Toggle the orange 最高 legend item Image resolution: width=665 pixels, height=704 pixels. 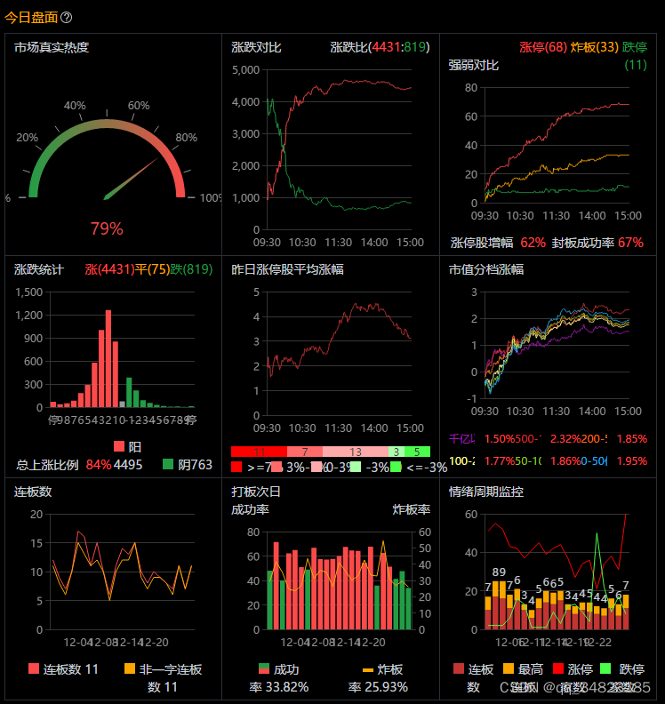click(523, 669)
